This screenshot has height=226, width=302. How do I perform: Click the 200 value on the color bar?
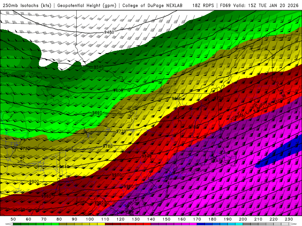pos(243,219)
